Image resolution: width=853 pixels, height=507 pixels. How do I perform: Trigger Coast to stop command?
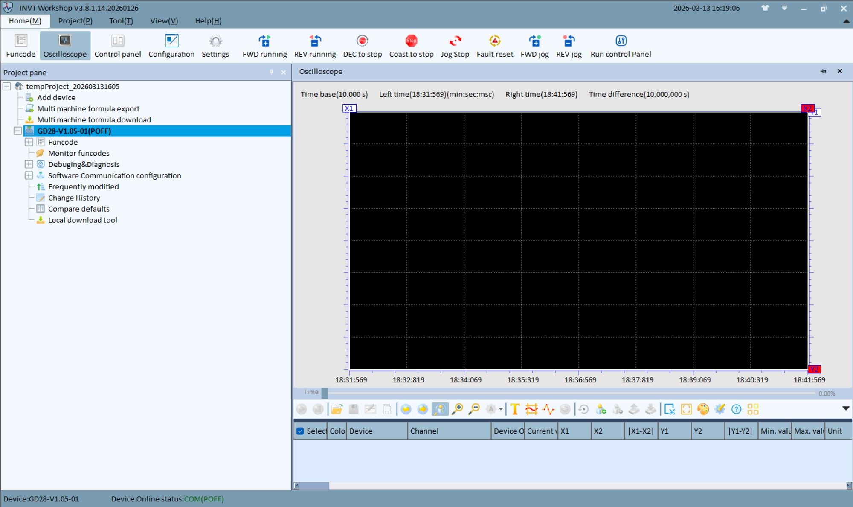[411, 45]
